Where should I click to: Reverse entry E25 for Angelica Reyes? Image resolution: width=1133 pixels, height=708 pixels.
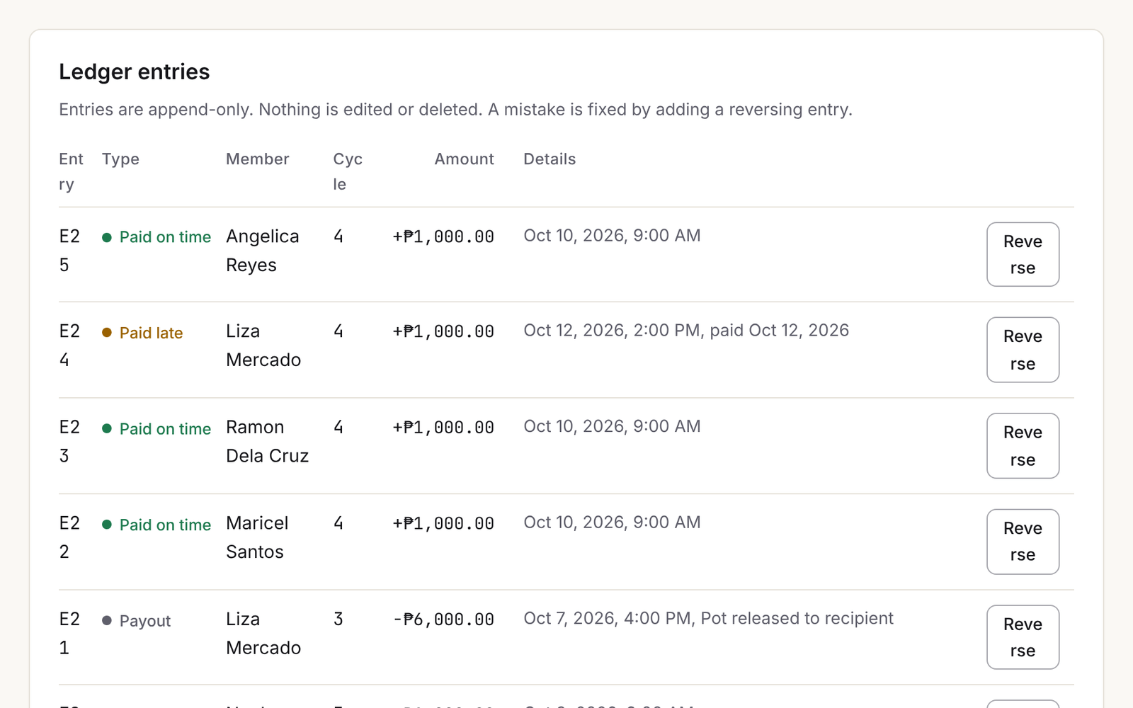(x=1023, y=254)
